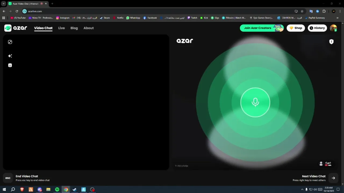Open the Shop button
Image resolution: width=344 pixels, height=193 pixels.
pos(296,28)
